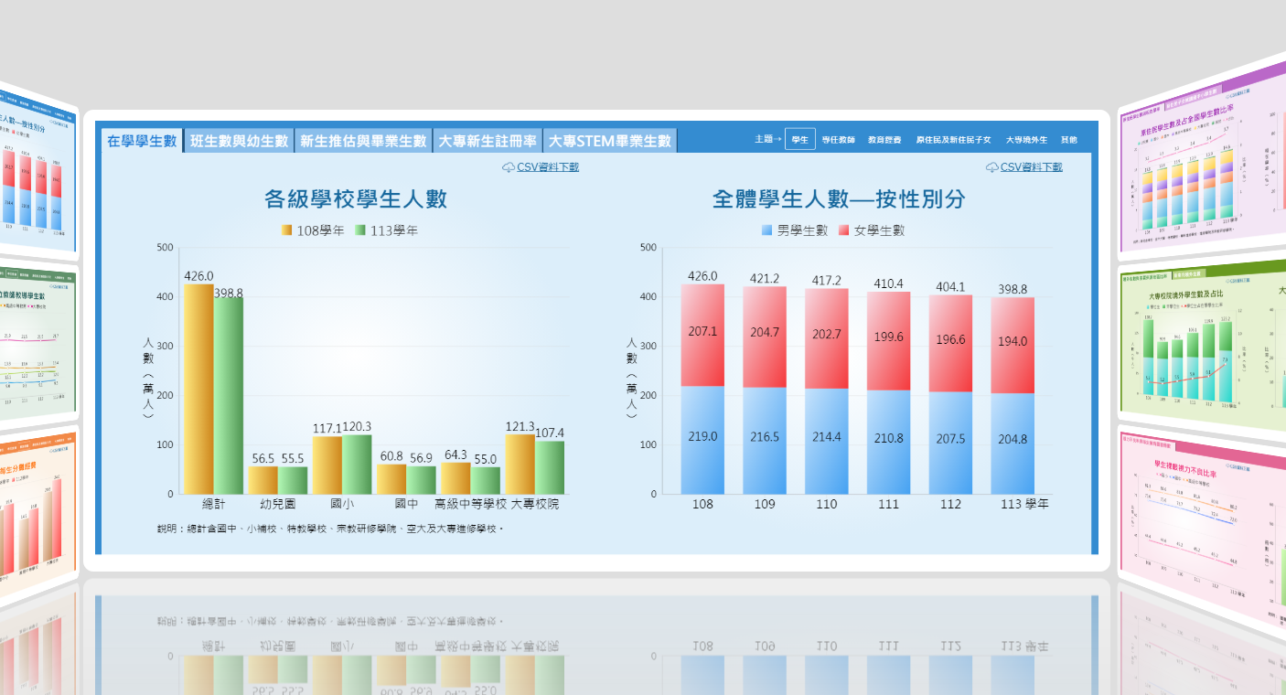
Task: Toggle the 113學年 legend marker
Action: coord(360,231)
